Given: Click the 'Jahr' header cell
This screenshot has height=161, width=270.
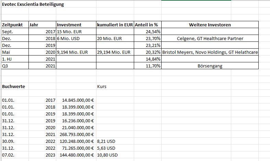Looking at the screenshot, I should tap(42, 25).
